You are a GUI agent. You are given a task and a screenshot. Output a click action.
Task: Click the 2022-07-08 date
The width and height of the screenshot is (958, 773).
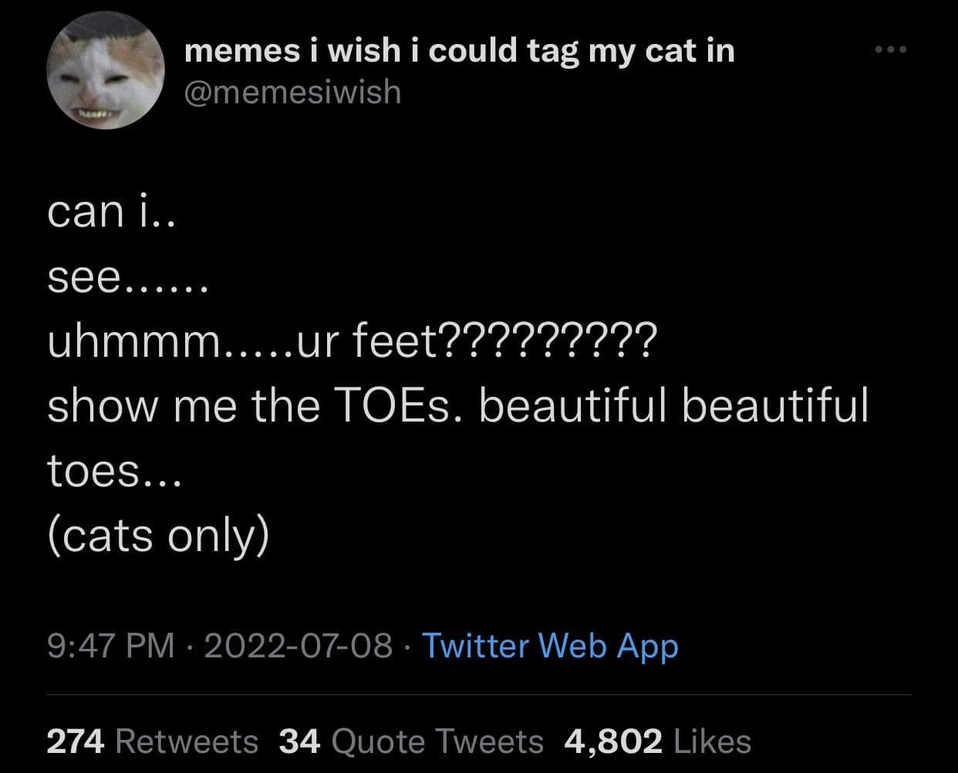click(x=298, y=645)
